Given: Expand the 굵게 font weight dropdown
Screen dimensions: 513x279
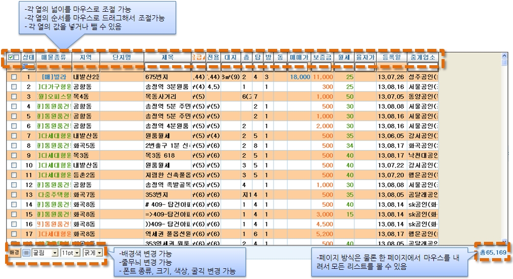Looking at the screenshot, I should (x=100, y=253).
